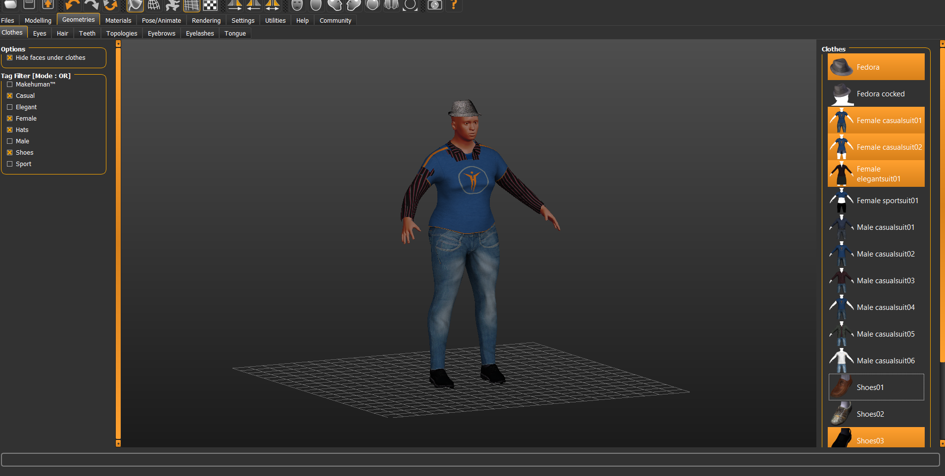Select Fedora cocked from clothes list
The image size is (945, 476).
(876, 94)
